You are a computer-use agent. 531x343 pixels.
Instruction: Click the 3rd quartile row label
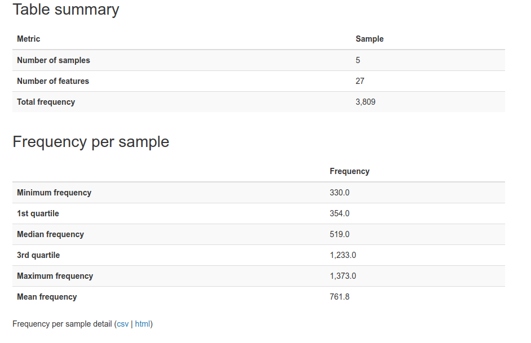coord(38,255)
